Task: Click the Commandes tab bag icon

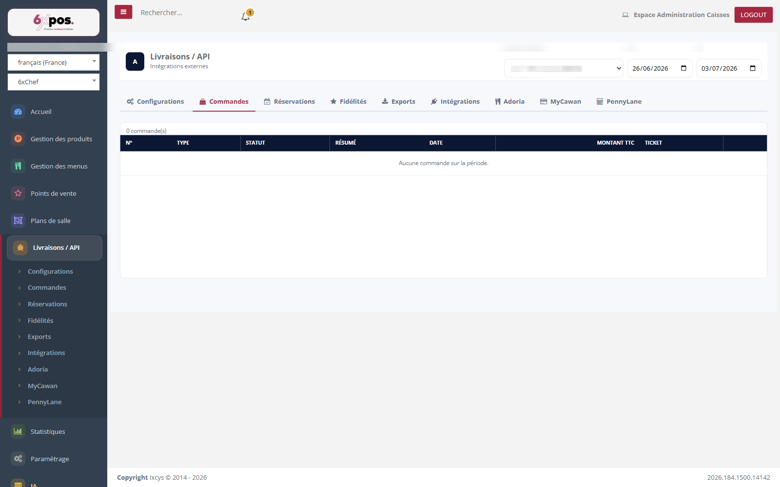Action: coord(203,102)
